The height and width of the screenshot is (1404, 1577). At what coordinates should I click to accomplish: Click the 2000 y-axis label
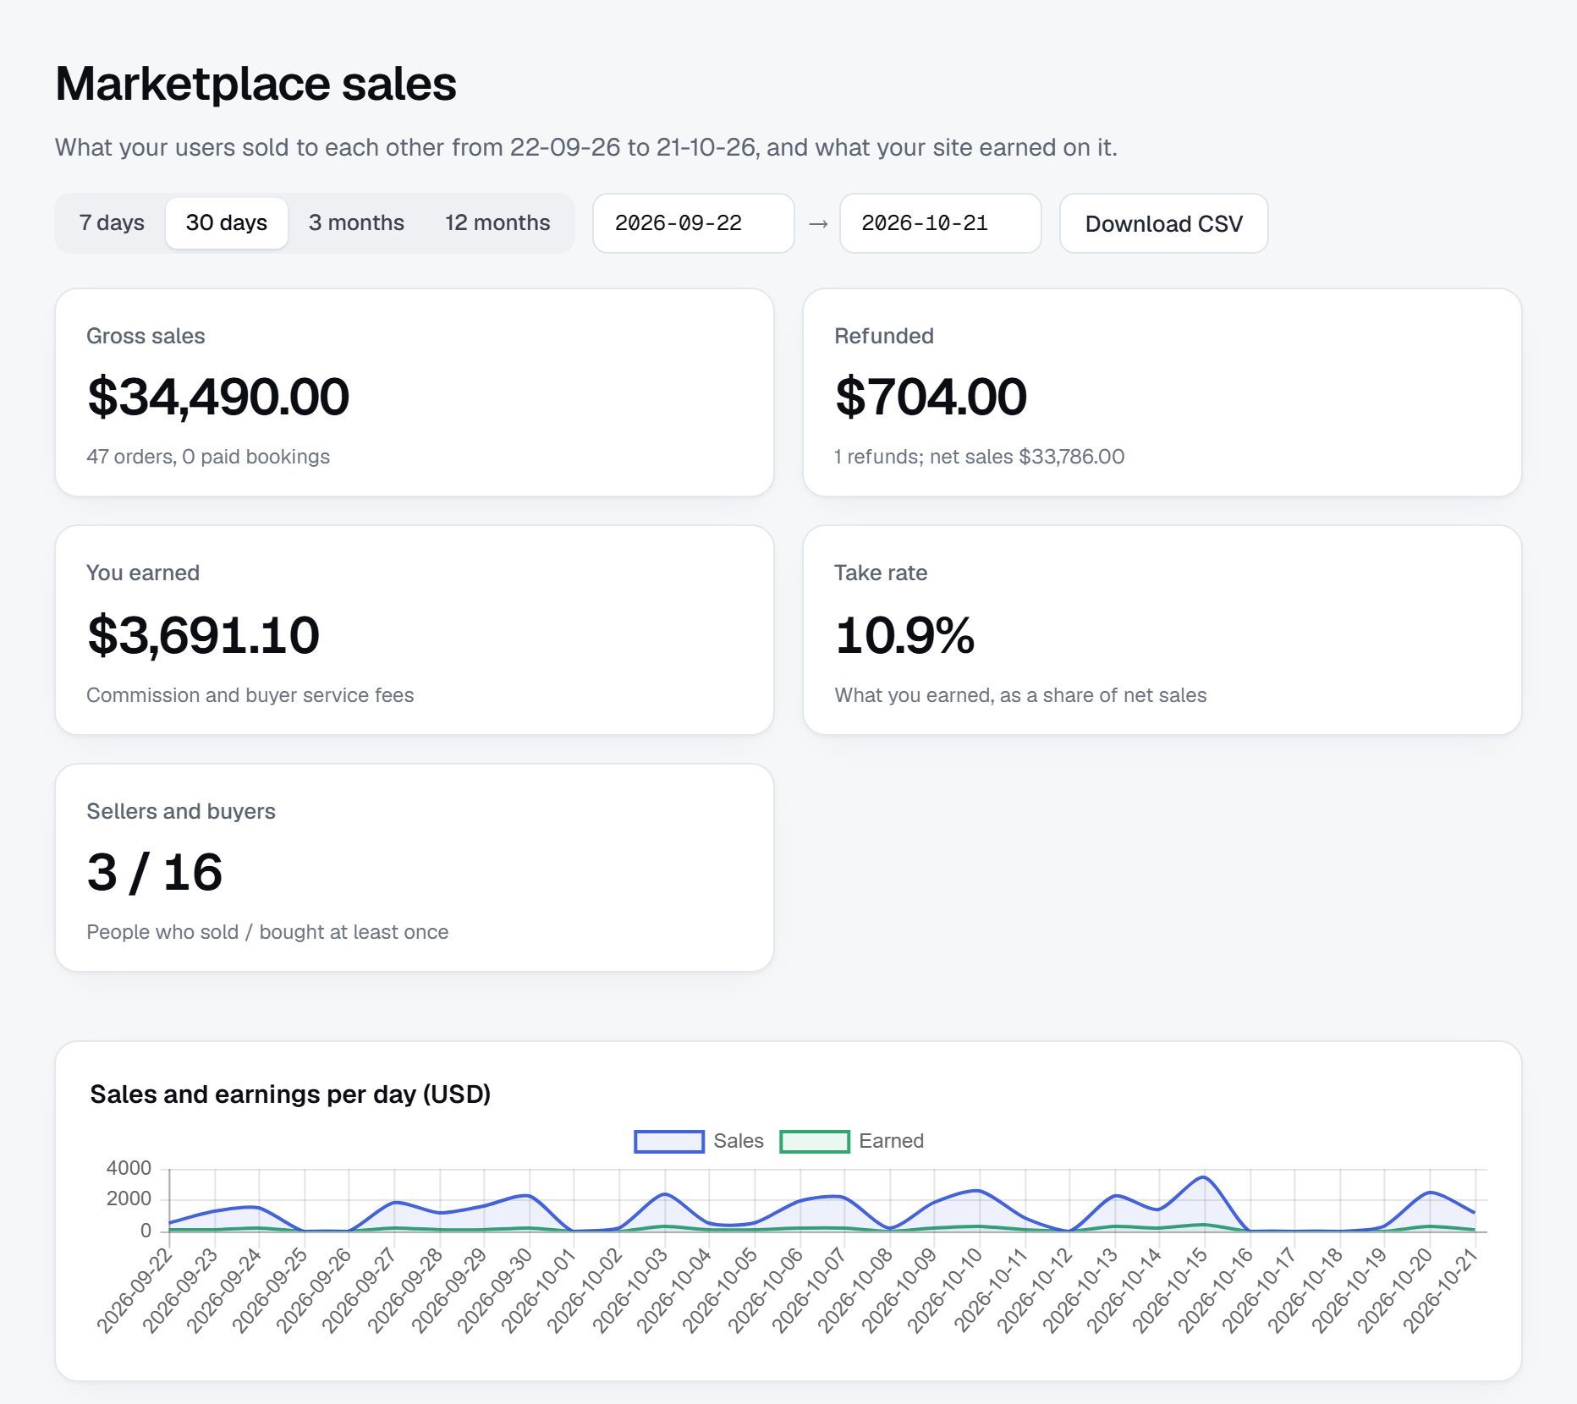[129, 1199]
